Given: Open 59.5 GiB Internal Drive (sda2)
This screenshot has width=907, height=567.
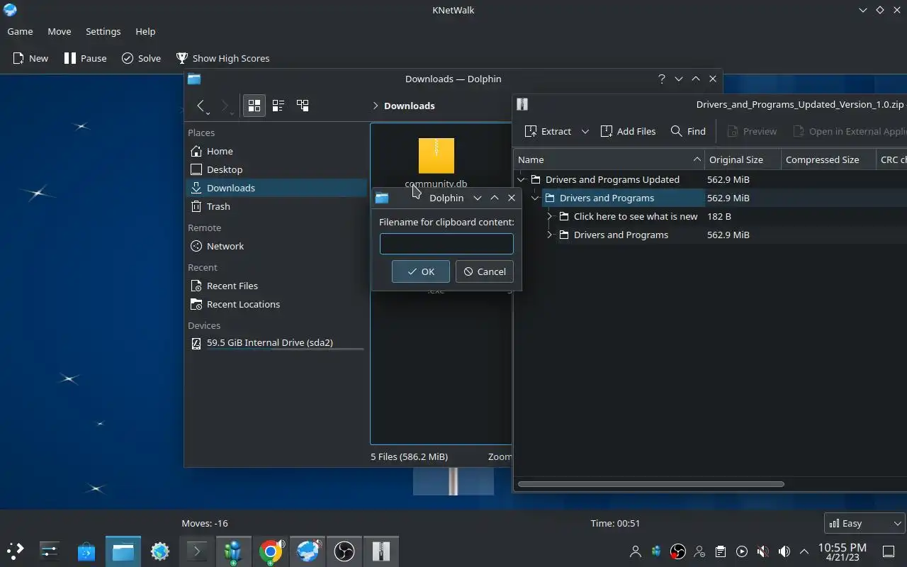Looking at the screenshot, I should point(276,343).
